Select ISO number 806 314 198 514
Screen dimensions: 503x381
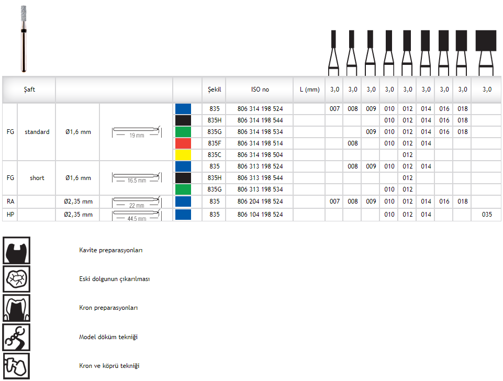pos(260,143)
